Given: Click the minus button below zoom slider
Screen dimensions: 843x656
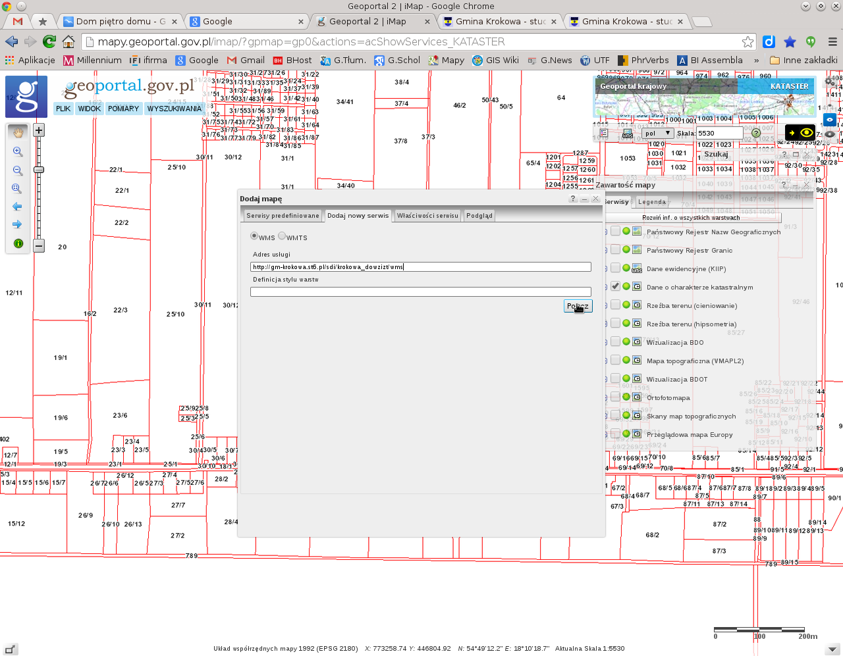Looking at the screenshot, I should click(39, 246).
